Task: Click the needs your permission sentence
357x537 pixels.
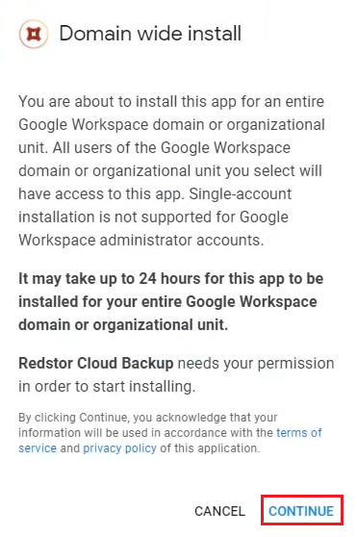Action: 176,375
